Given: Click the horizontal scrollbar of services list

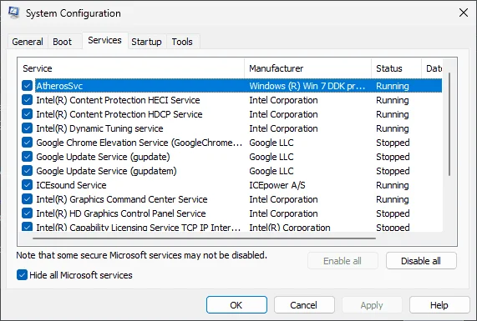Looking at the screenshot, I should tap(204, 238).
